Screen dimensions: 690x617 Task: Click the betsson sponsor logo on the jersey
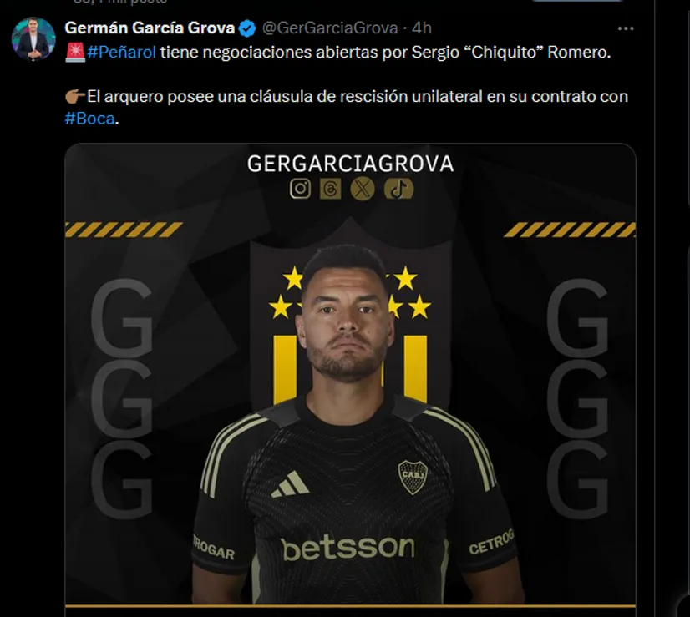coord(348,548)
